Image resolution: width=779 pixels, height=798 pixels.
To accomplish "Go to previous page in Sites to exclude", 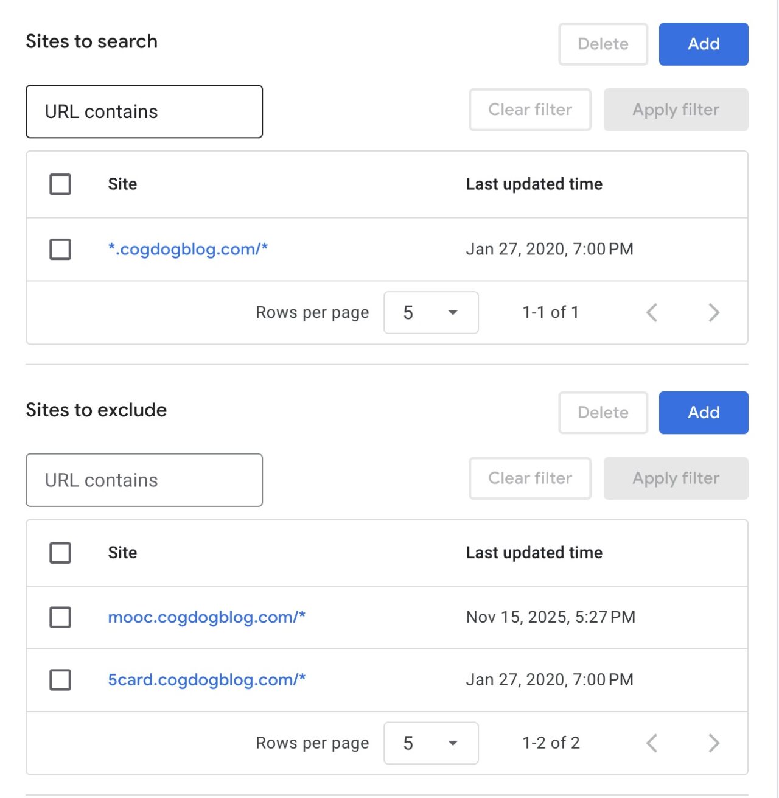I will tap(652, 743).
